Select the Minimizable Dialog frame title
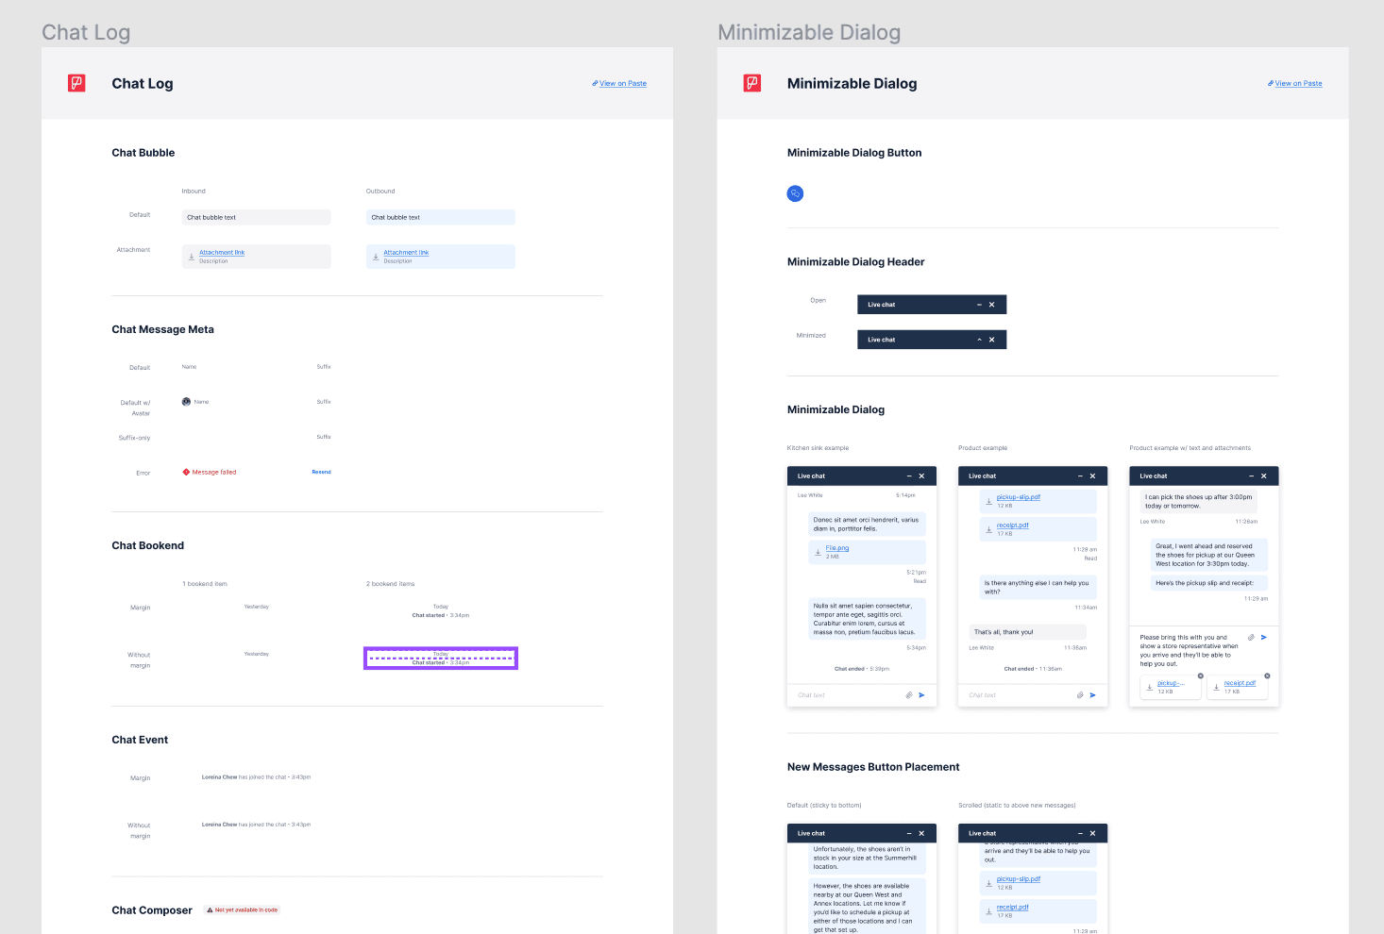This screenshot has height=934, width=1384. point(809,33)
